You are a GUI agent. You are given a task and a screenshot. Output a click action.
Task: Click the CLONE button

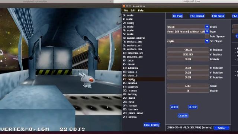coord(193,107)
